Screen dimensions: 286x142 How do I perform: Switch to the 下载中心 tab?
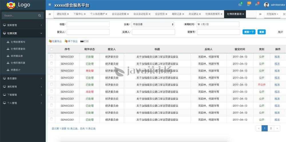[x=78, y=14]
